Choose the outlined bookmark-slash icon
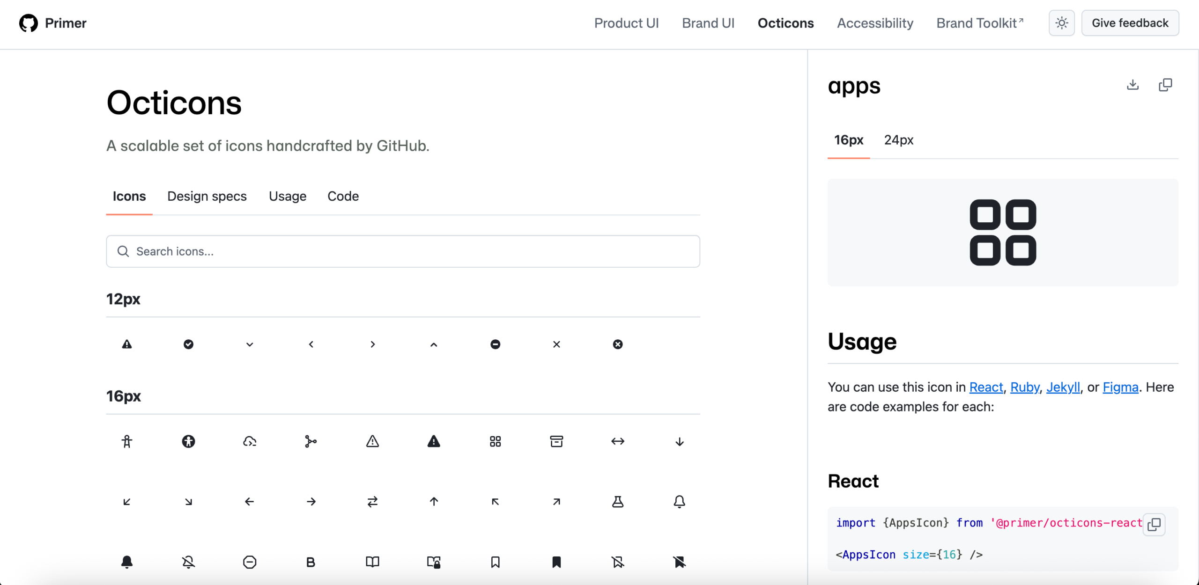1199x585 pixels. (618, 562)
